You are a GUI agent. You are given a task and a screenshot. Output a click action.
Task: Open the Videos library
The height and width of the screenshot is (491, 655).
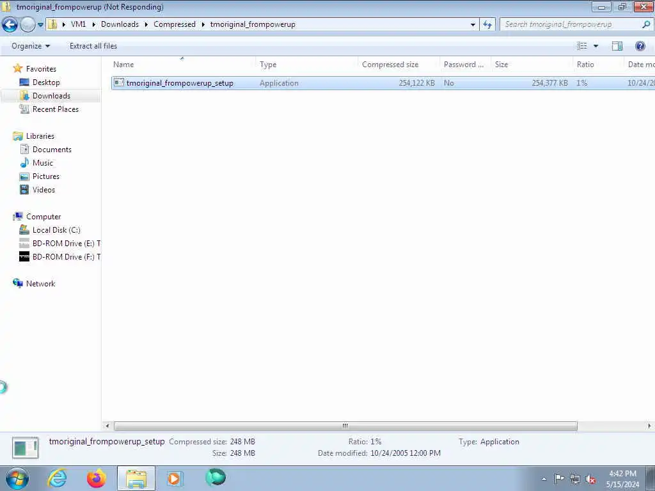[44, 189]
